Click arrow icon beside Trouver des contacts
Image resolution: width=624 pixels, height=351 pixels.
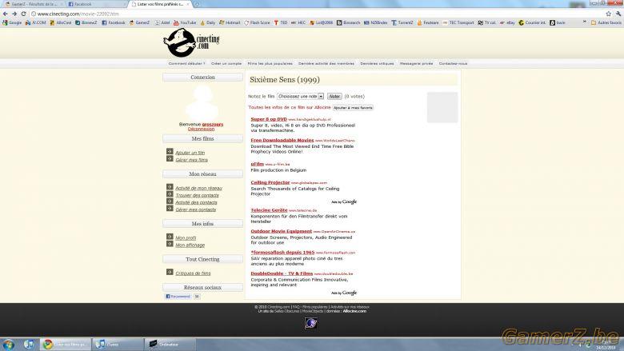(x=170, y=194)
